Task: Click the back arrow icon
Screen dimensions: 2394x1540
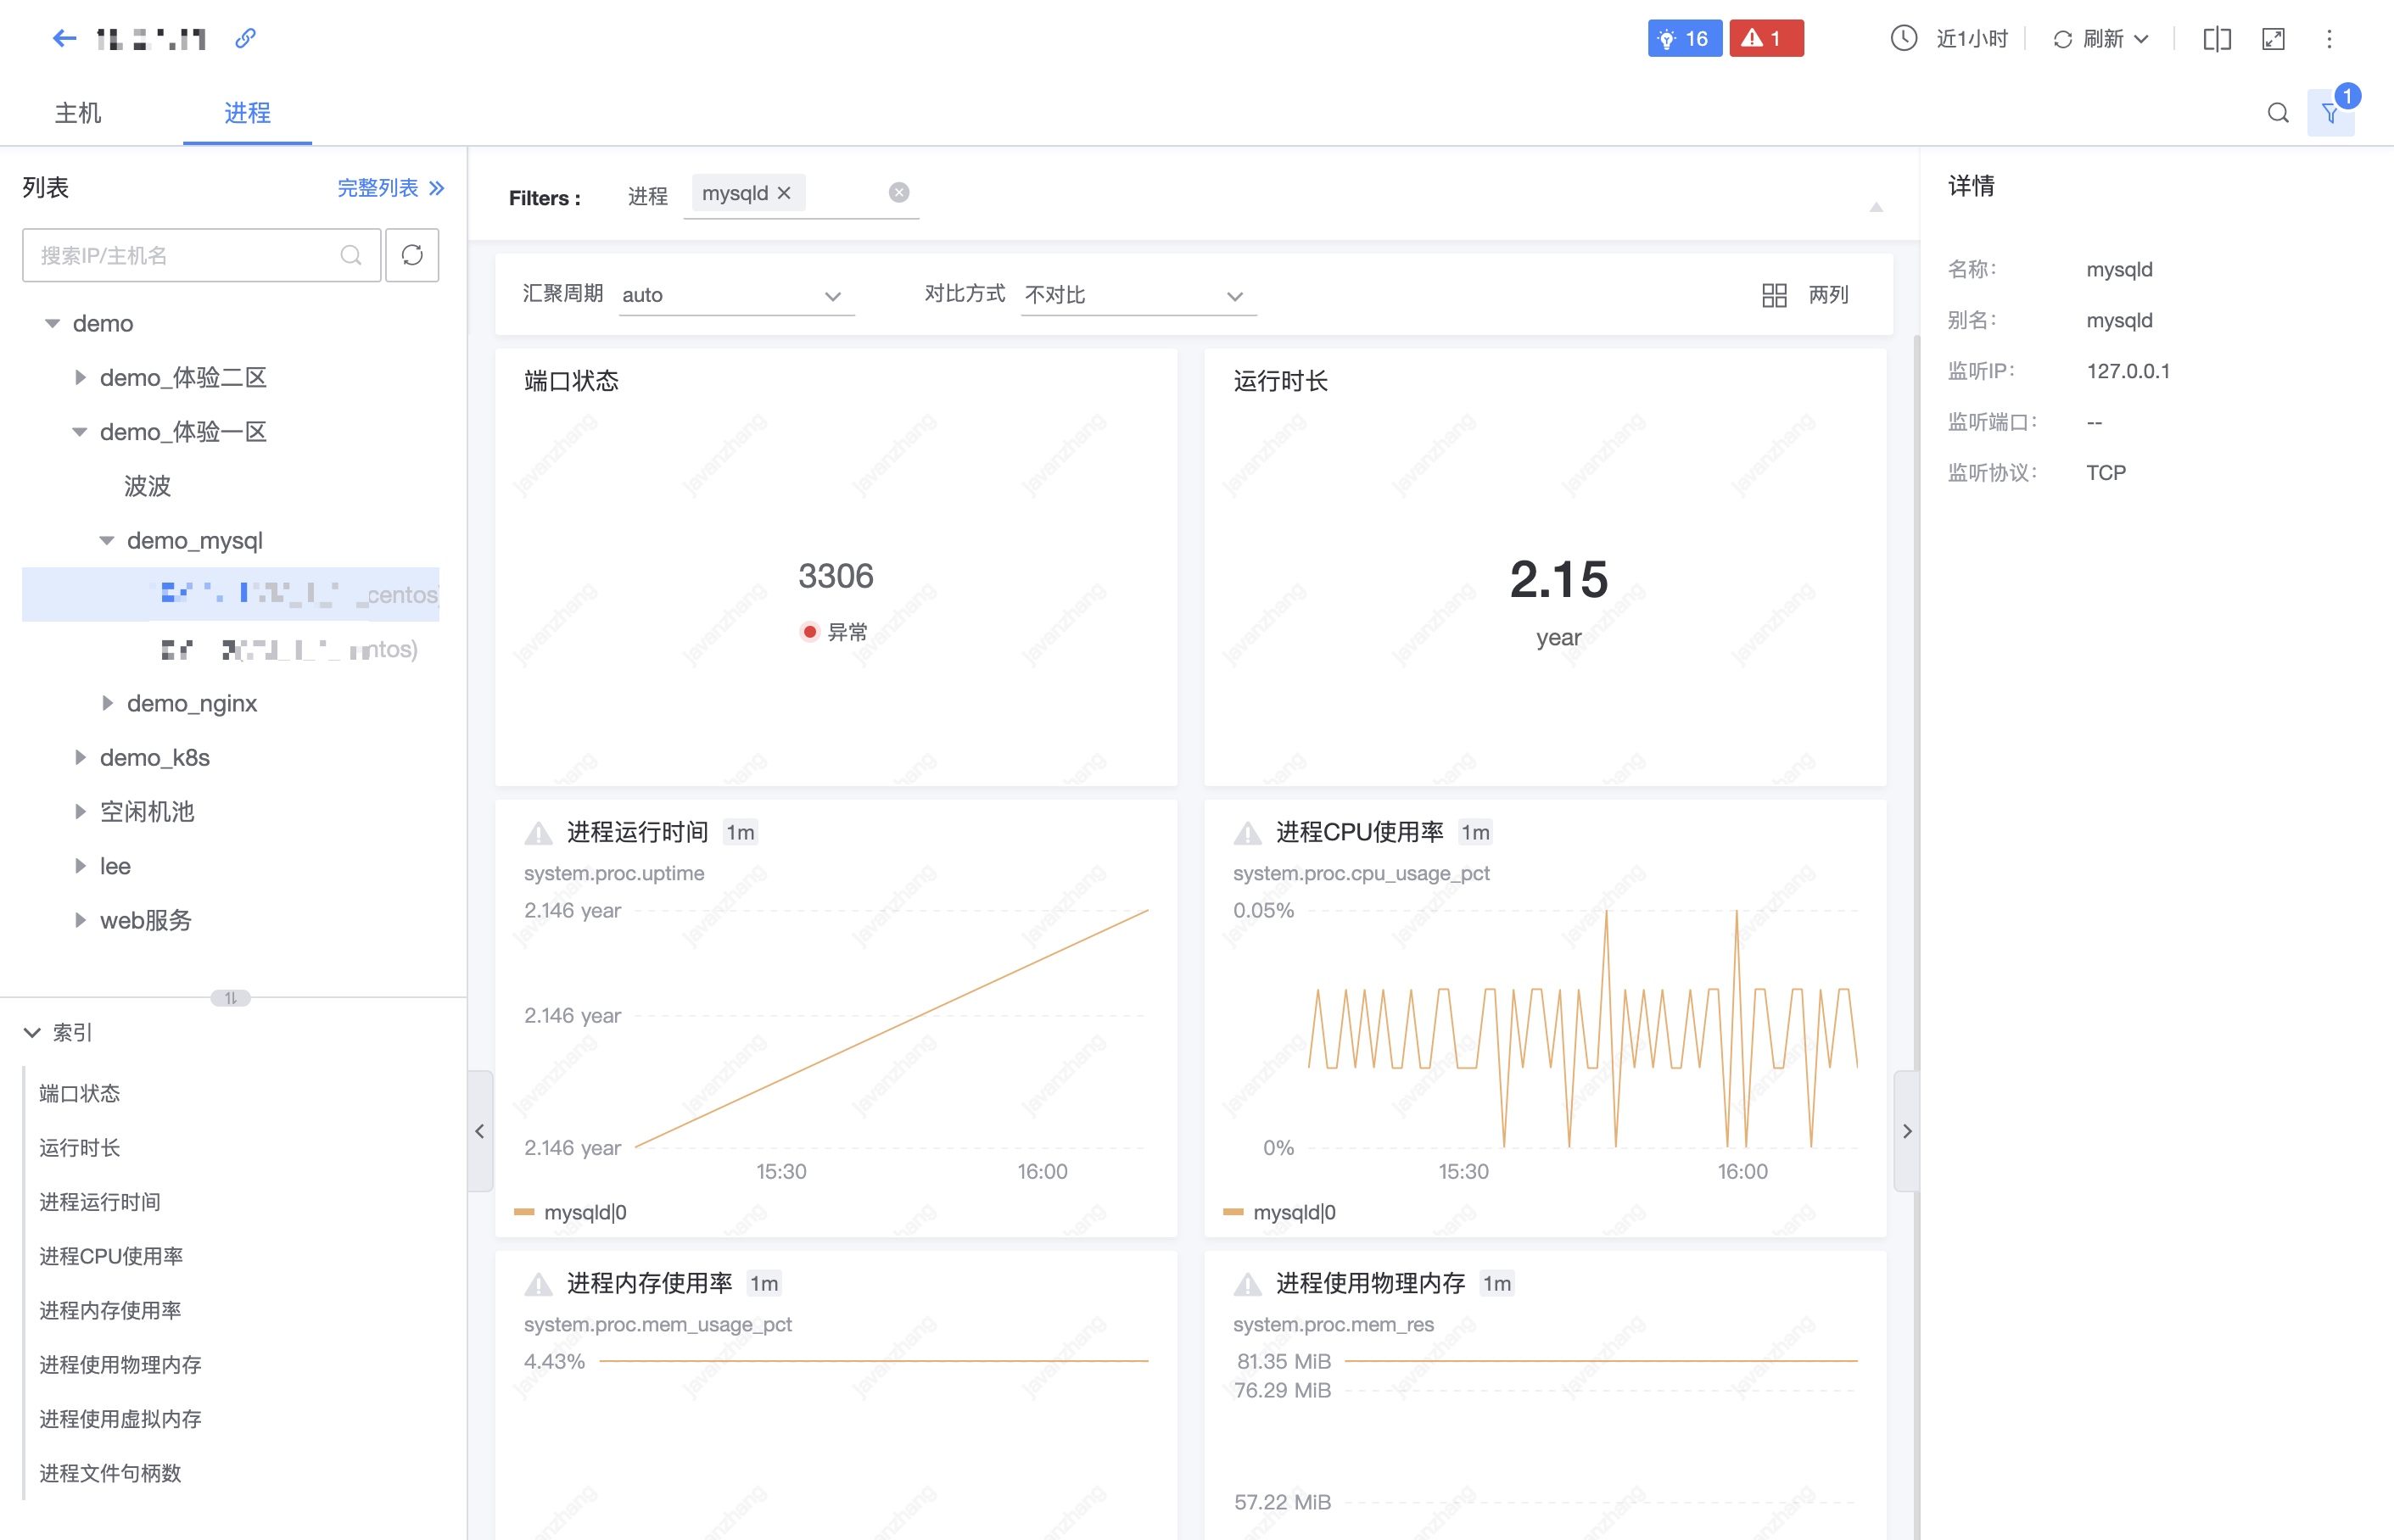Action: (64, 38)
